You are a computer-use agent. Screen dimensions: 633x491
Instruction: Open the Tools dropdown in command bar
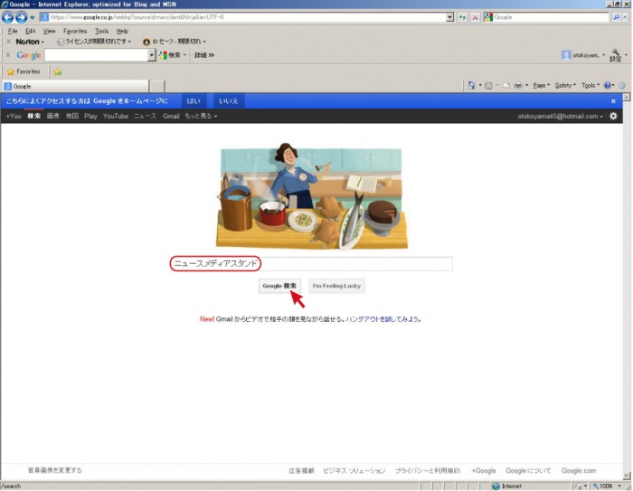(590, 86)
